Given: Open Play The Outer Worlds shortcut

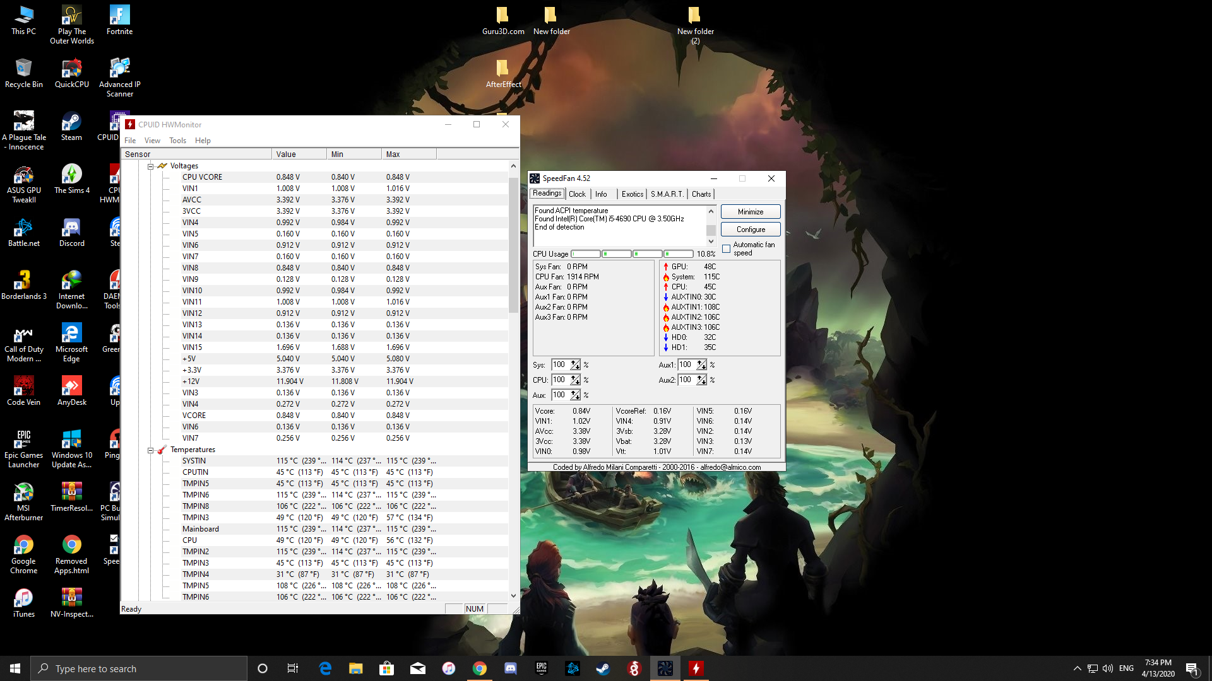Looking at the screenshot, I should [x=72, y=25].
